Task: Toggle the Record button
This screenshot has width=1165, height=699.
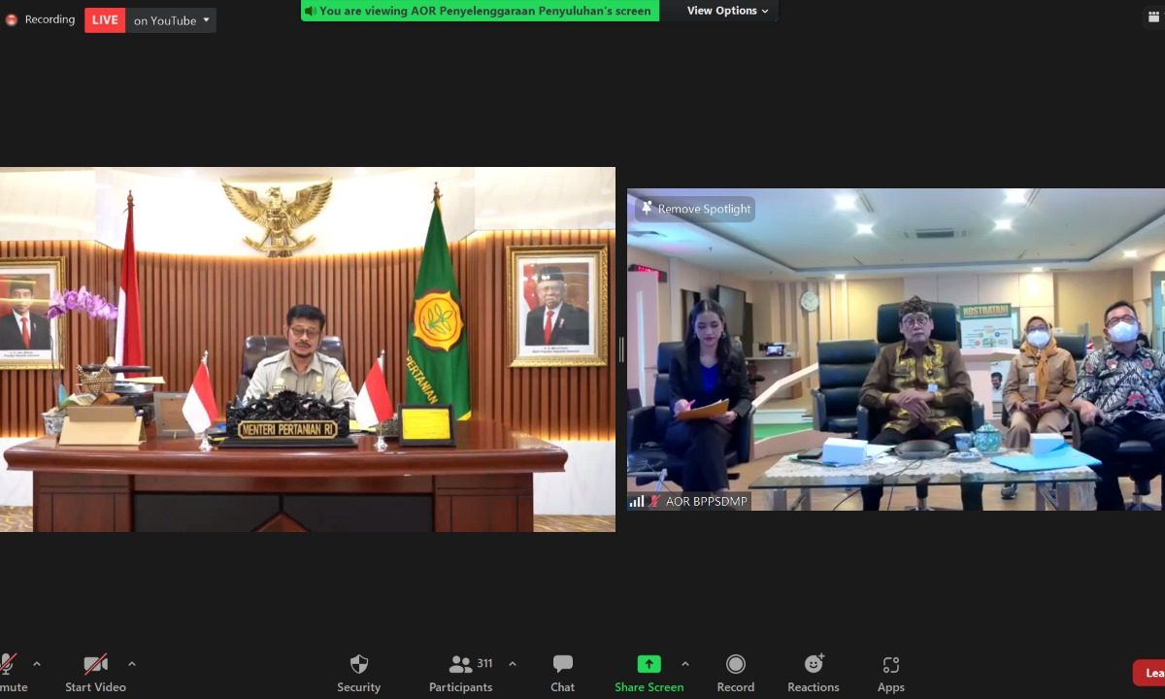Action: pos(735,665)
